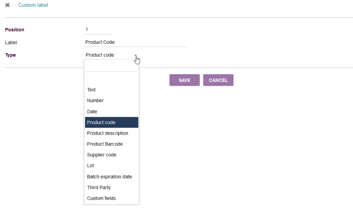353x208 pixels.
Task: Click the Type field's selected Product code value
Action: tap(100, 55)
